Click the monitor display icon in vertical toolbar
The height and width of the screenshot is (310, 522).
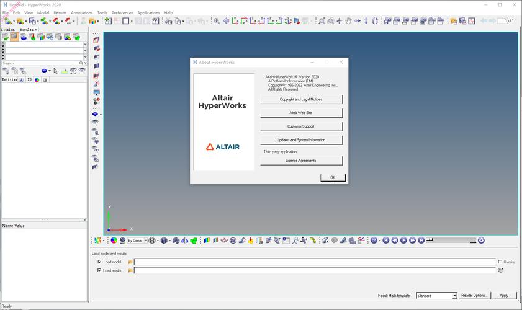pos(97,92)
